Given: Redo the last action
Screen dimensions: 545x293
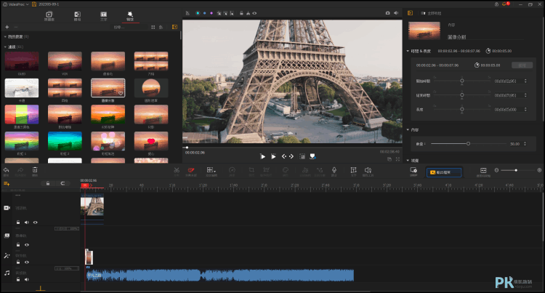Looking at the screenshot, I should [20, 170].
